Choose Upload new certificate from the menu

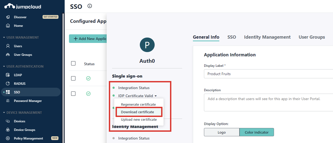click(x=139, y=120)
